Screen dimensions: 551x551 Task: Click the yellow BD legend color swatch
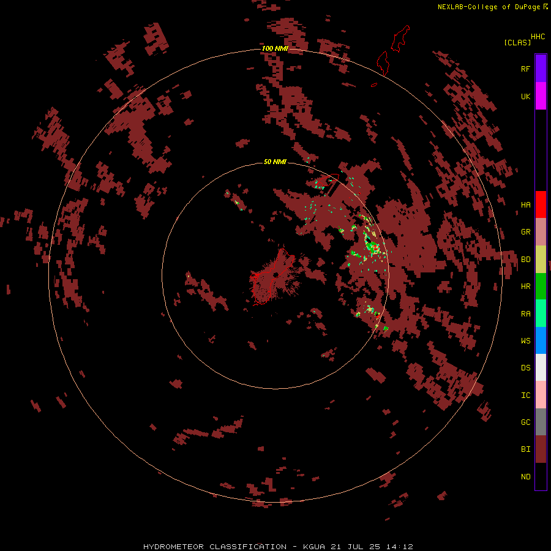pos(541,260)
